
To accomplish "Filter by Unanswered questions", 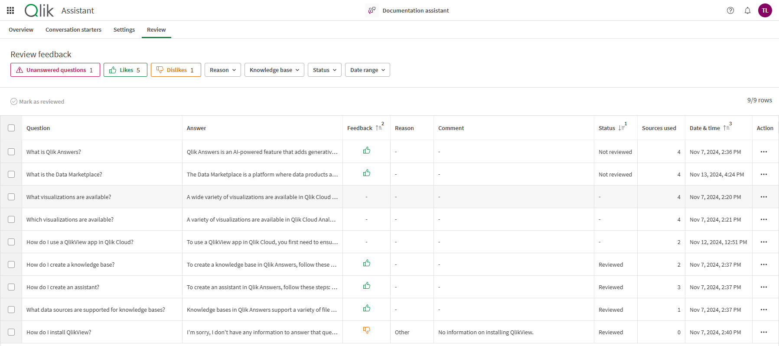I will (x=55, y=70).
